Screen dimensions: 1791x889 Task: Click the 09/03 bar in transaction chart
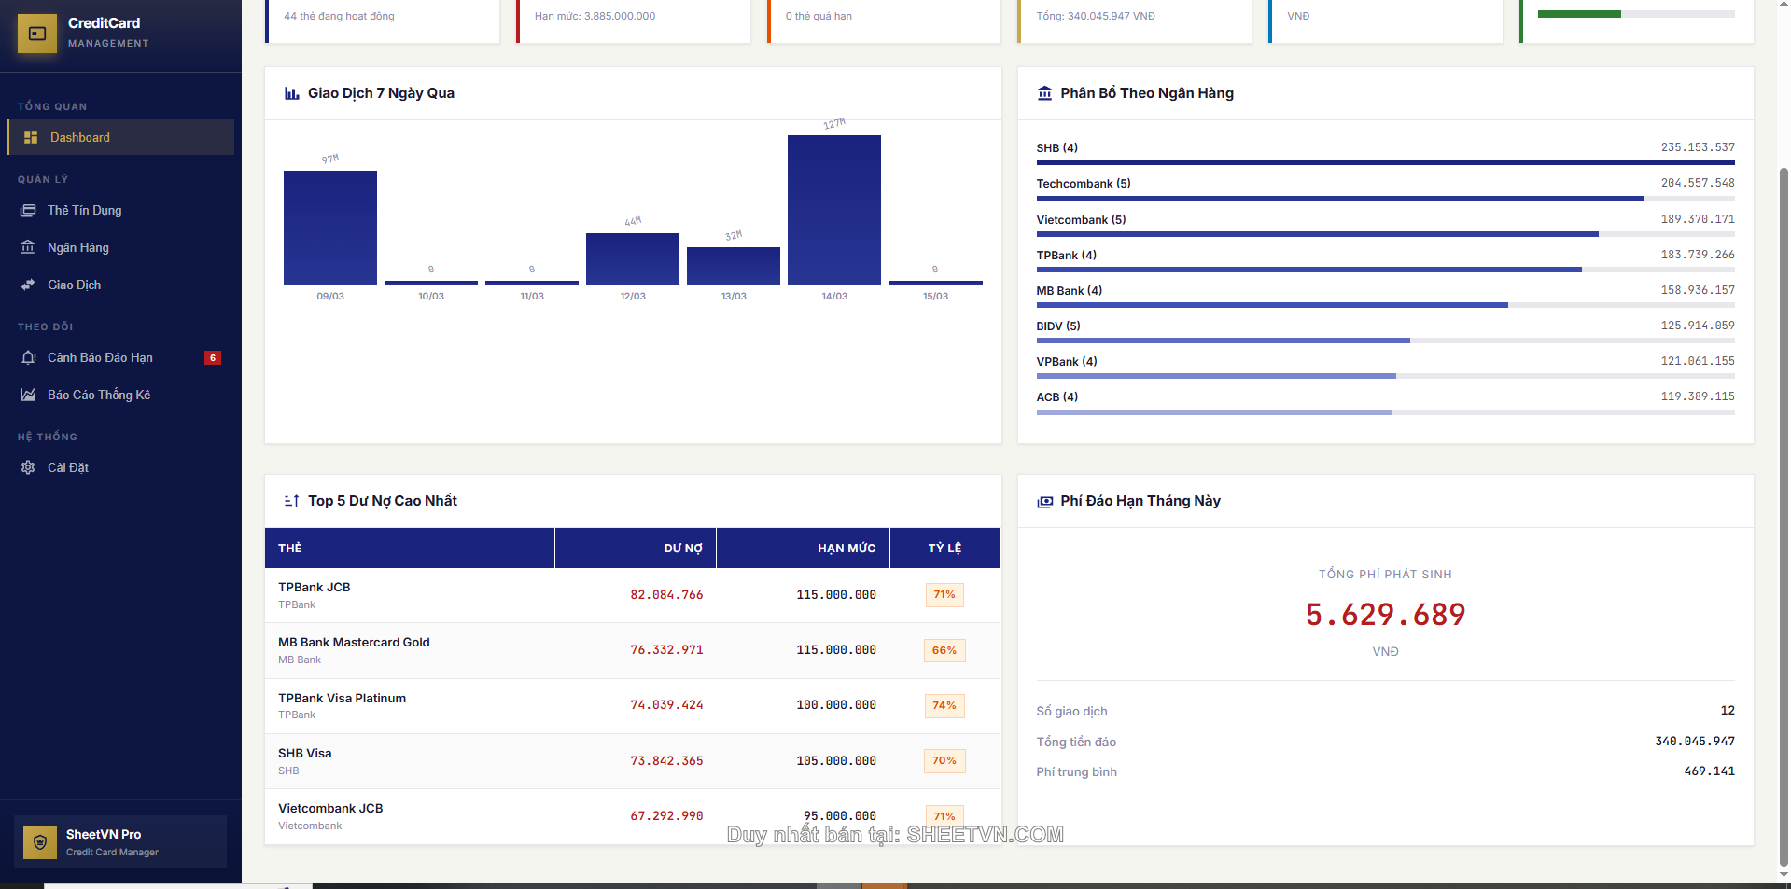click(x=330, y=228)
